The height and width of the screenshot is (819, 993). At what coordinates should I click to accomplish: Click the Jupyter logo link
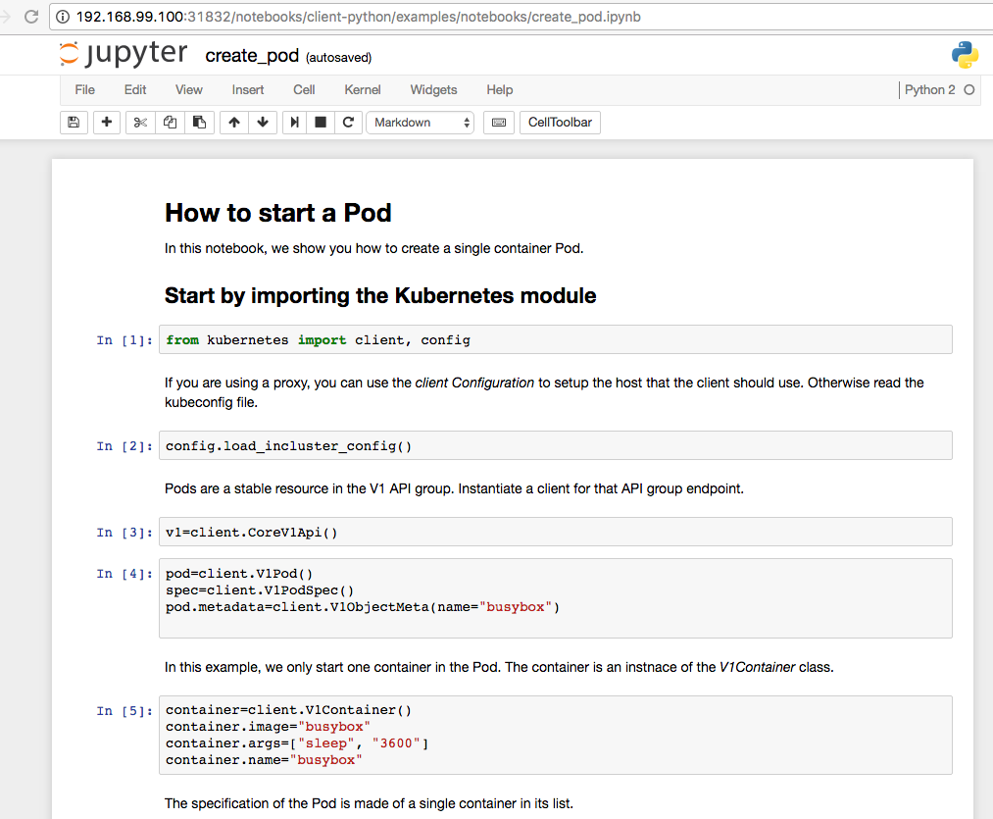[124, 54]
